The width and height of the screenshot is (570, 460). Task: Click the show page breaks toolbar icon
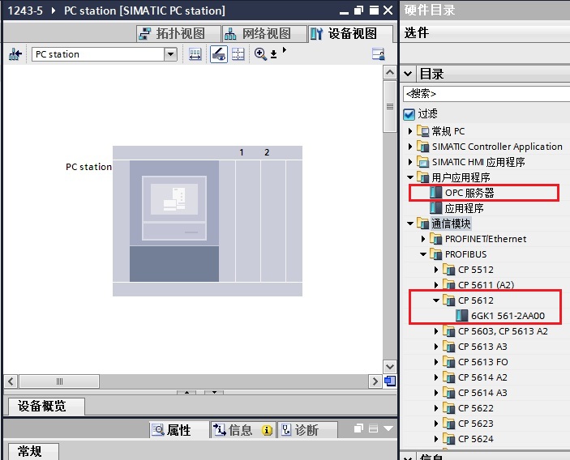(238, 54)
